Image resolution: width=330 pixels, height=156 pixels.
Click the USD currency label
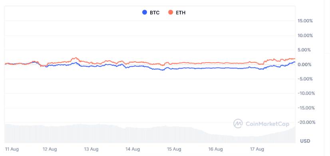pos(305,141)
